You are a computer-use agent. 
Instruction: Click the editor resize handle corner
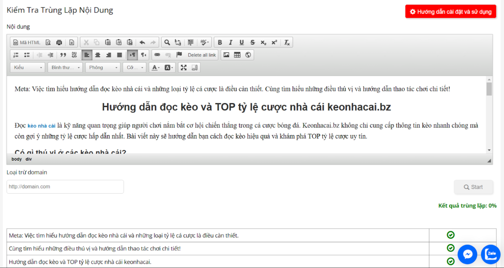(489, 161)
